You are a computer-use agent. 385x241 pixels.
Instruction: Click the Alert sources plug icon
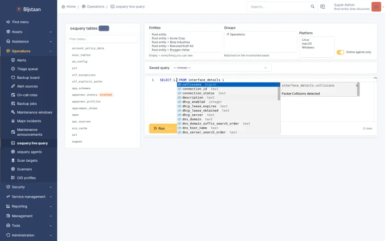tap(13, 86)
